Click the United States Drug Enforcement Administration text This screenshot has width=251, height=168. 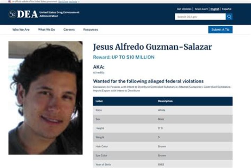pos(59,14)
